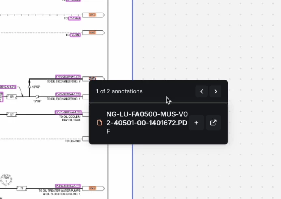Click the 'TO OIL COOLER/ DRY OIL TANK' label
This screenshot has width=281, height=199.
[x=70, y=119]
